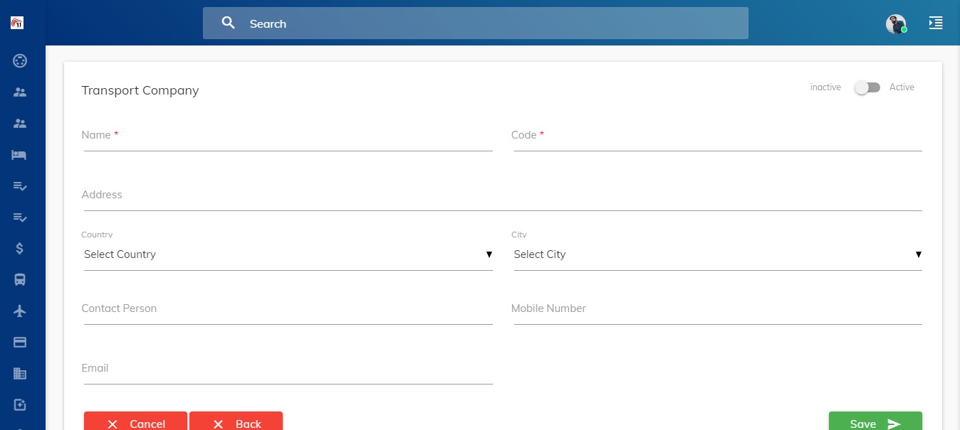Screen dimensions: 960x430
Task: Open the Select Country dropdown
Action: [288, 254]
